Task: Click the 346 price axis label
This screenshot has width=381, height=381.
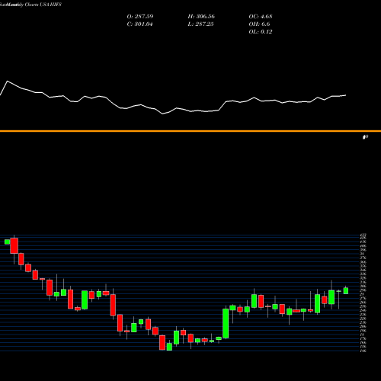Action: (x=363, y=271)
